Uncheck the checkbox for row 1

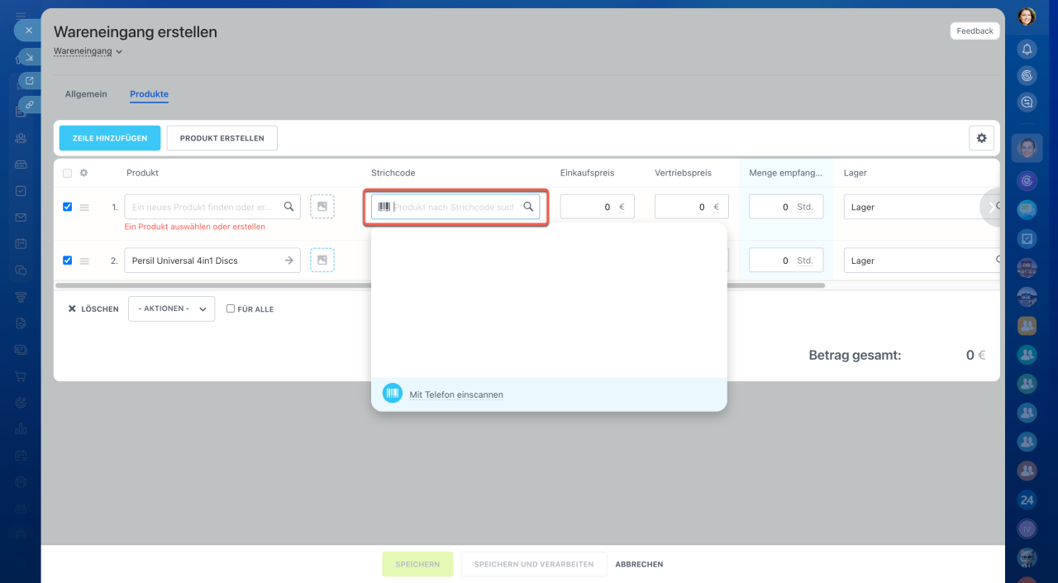tap(67, 207)
